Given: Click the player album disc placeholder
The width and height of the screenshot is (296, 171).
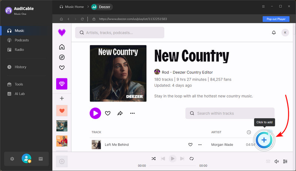Looking at the screenshot, I should [x=62, y=161].
